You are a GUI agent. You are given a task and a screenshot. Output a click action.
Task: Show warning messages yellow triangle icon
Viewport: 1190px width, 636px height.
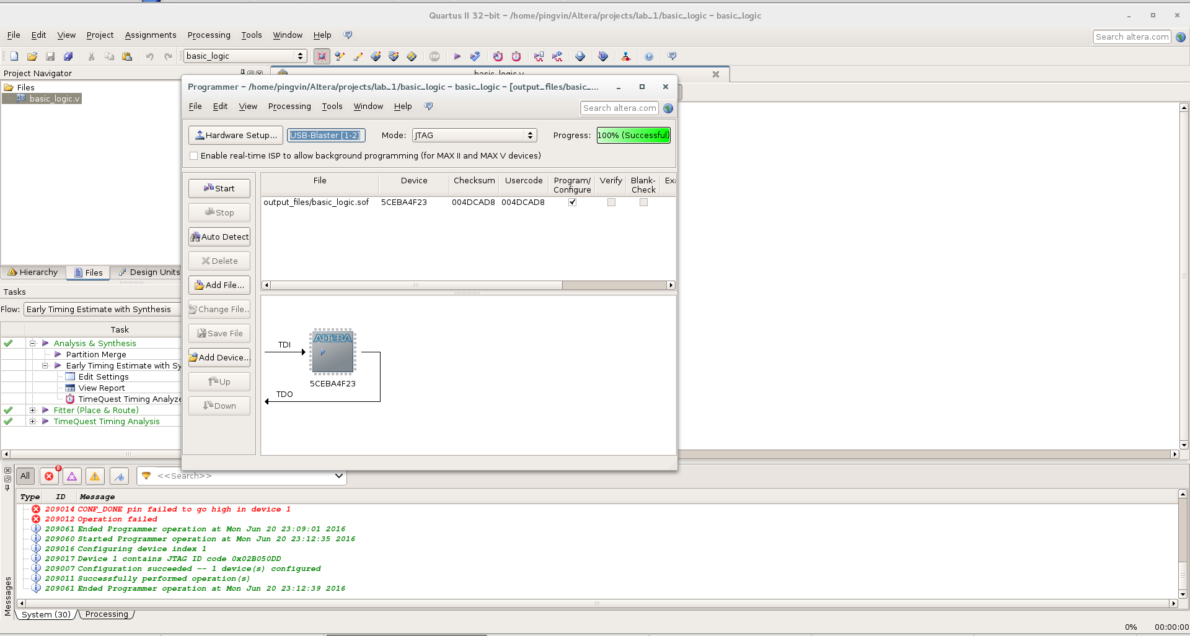tap(95, 476)
